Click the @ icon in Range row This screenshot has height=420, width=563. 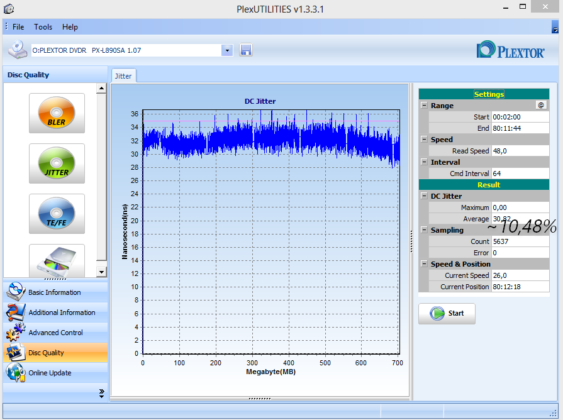point(540,105)
